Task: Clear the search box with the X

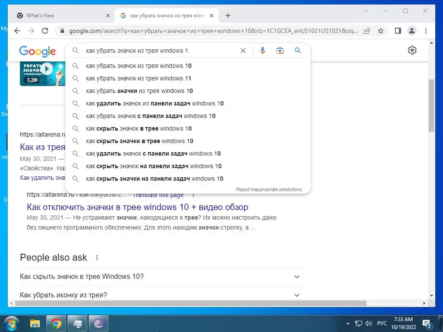Action: (x=243, y=51)
